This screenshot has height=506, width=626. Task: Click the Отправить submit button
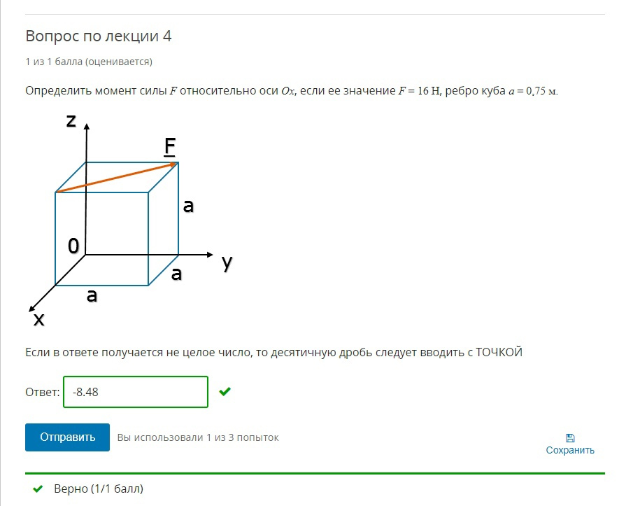(67, 437)
